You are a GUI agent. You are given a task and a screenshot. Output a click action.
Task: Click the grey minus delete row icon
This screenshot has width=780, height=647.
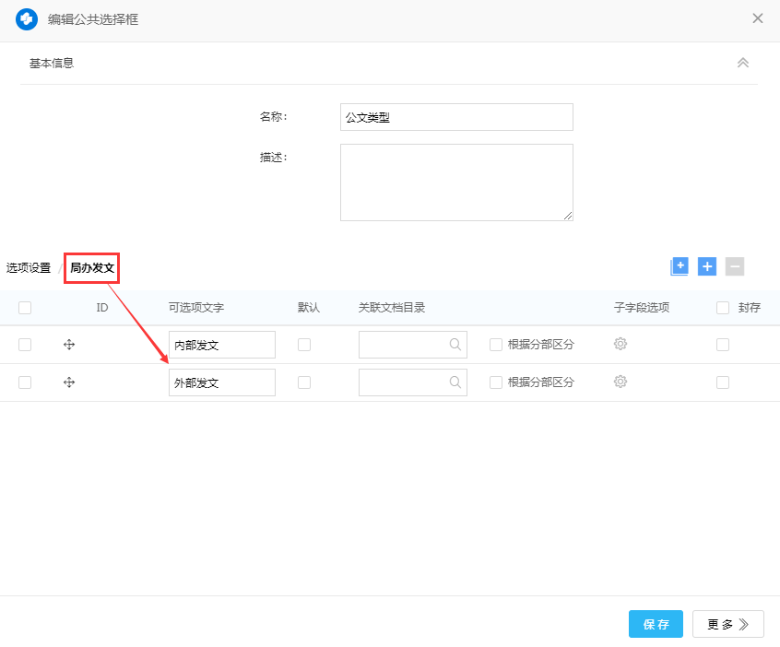[x=735, y=266]
